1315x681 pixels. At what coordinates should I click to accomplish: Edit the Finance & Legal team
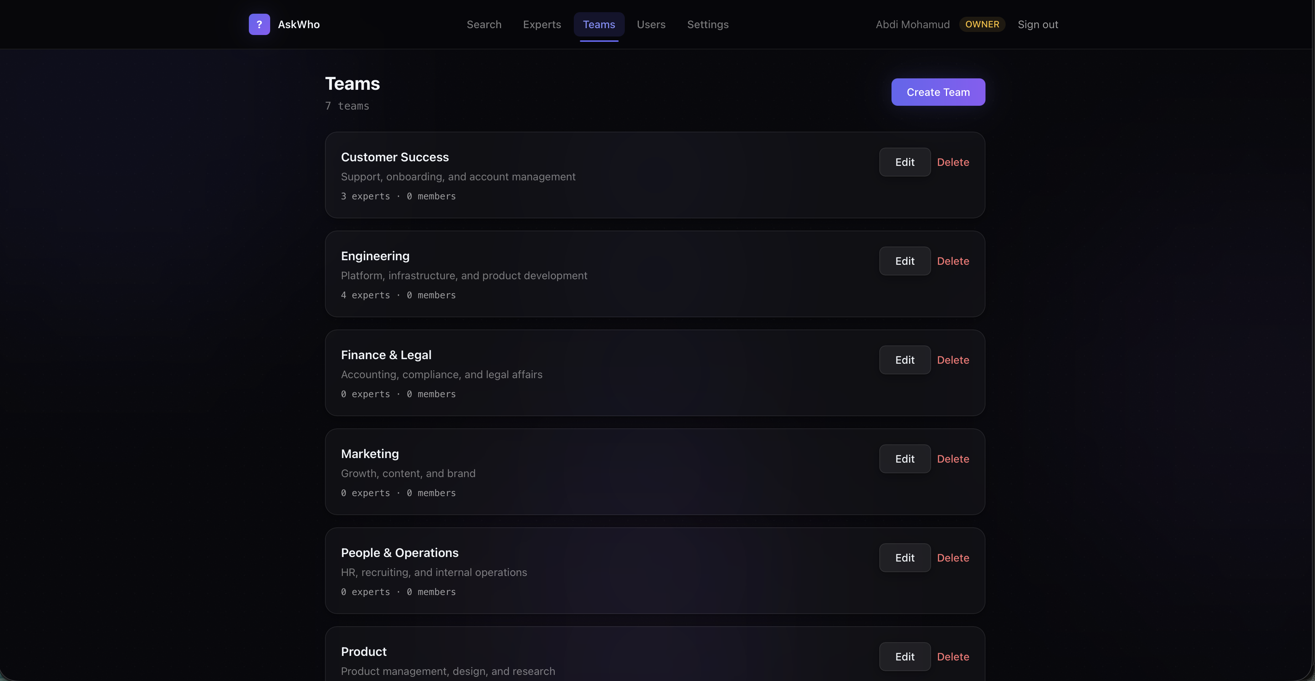[x=904, y=360]
